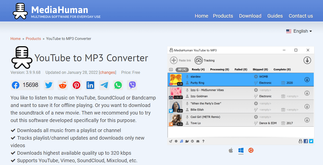Click the artist name Tove Lo
This screenshot has width=323, height=165.
click(x=196, y=123)
